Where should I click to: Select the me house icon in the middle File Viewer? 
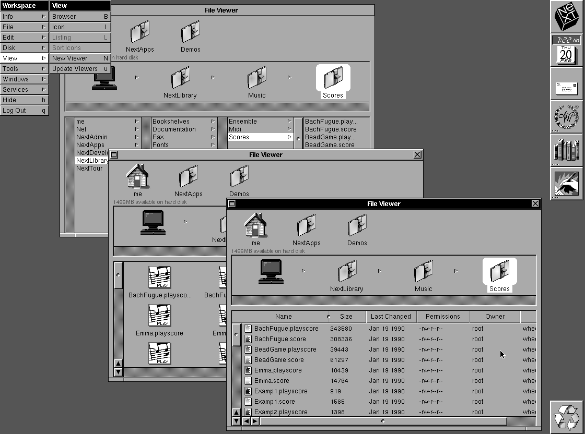coord(138,180)
